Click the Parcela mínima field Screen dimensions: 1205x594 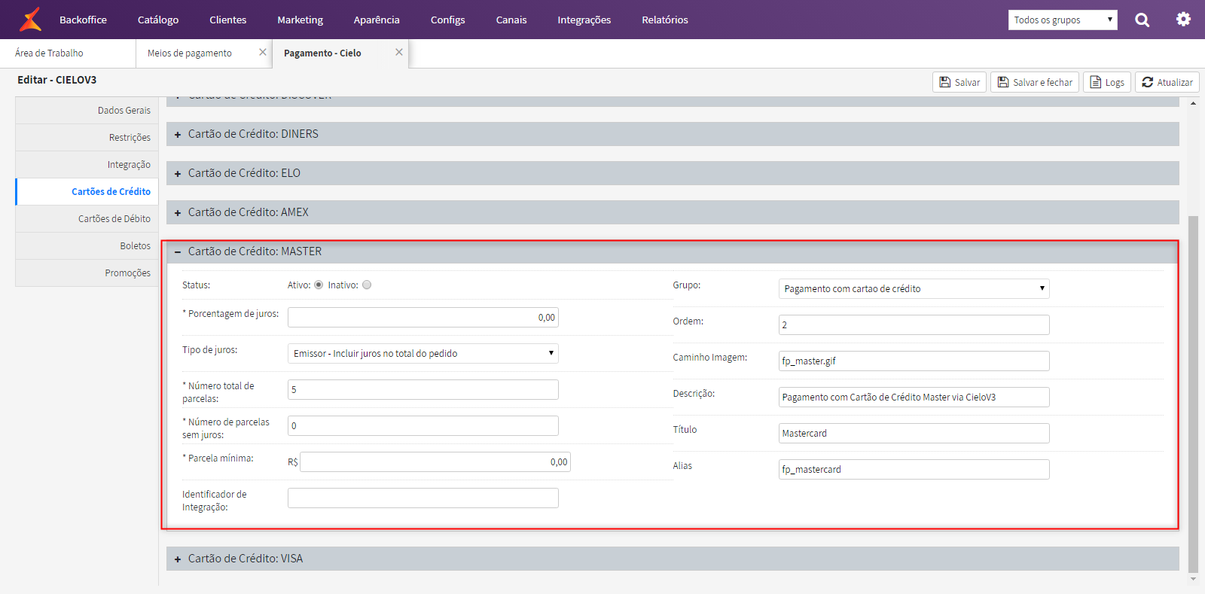pyautogui.click(x=435, y=461)
